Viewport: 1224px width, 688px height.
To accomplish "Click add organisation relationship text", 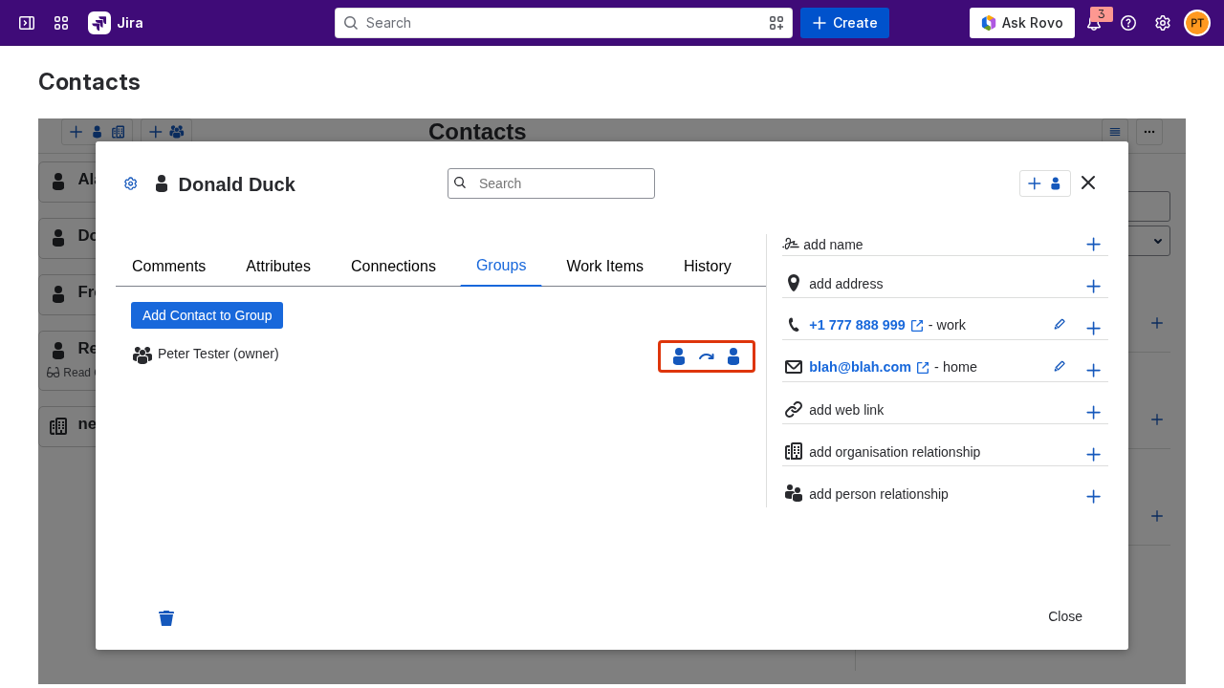I will click(894, 452).
